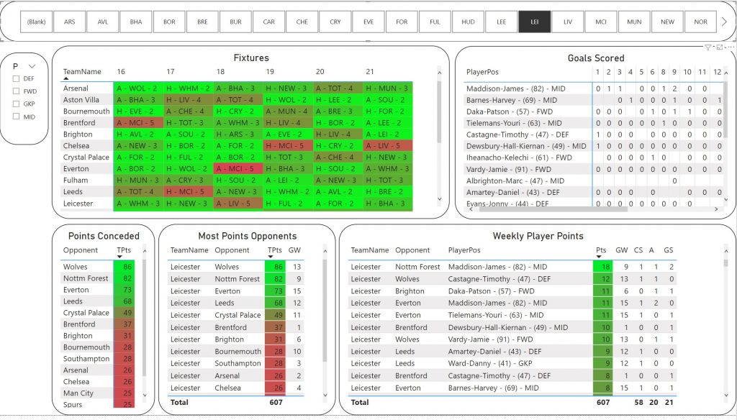This screenshot has height=420, width=737.
Task: Click the (Blank) slicer button
Action: (36, 22)
